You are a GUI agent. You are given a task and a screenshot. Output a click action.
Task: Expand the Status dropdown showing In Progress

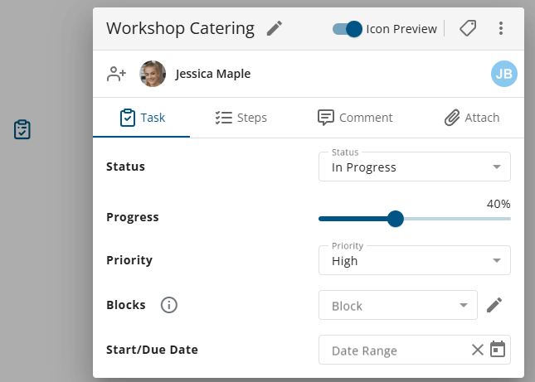pos(415,167)
